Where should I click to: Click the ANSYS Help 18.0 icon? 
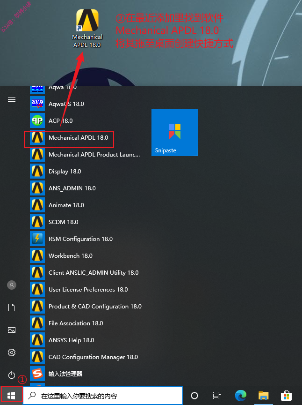click(37, 340)
